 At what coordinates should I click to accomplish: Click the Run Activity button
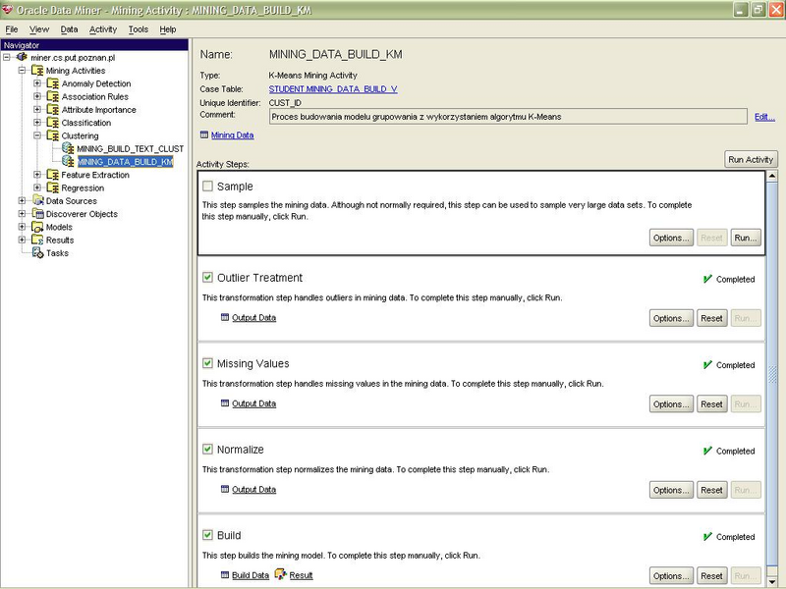click(x=751, y=159)
